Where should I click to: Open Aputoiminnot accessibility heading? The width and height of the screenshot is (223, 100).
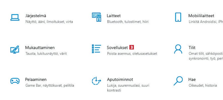(120, 79)
